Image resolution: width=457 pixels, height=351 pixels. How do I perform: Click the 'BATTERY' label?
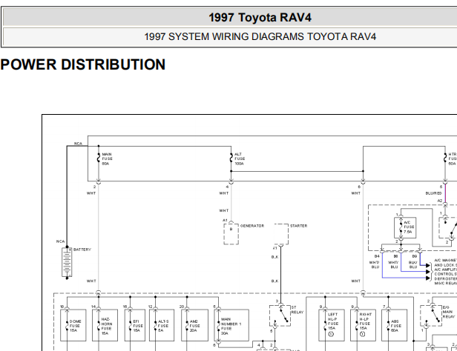[82, 250]
